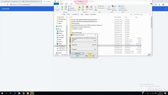Bookmark this page with star icon
This screenshot has height=95, width=168.
[x=156, y=5]
